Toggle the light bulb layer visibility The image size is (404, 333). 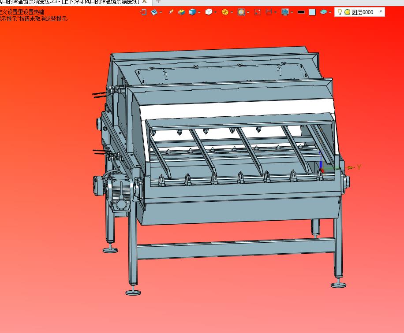click(340, 12)
